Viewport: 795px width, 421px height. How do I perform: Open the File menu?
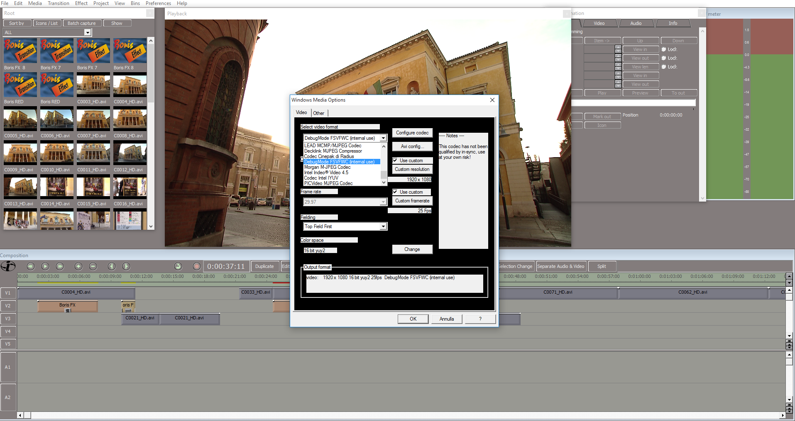click(5, 3)
